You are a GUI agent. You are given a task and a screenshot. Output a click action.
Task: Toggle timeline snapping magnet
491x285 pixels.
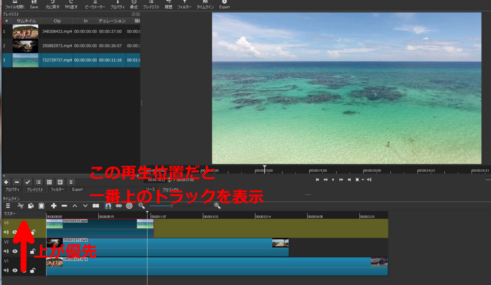click(x=108, y=206)
